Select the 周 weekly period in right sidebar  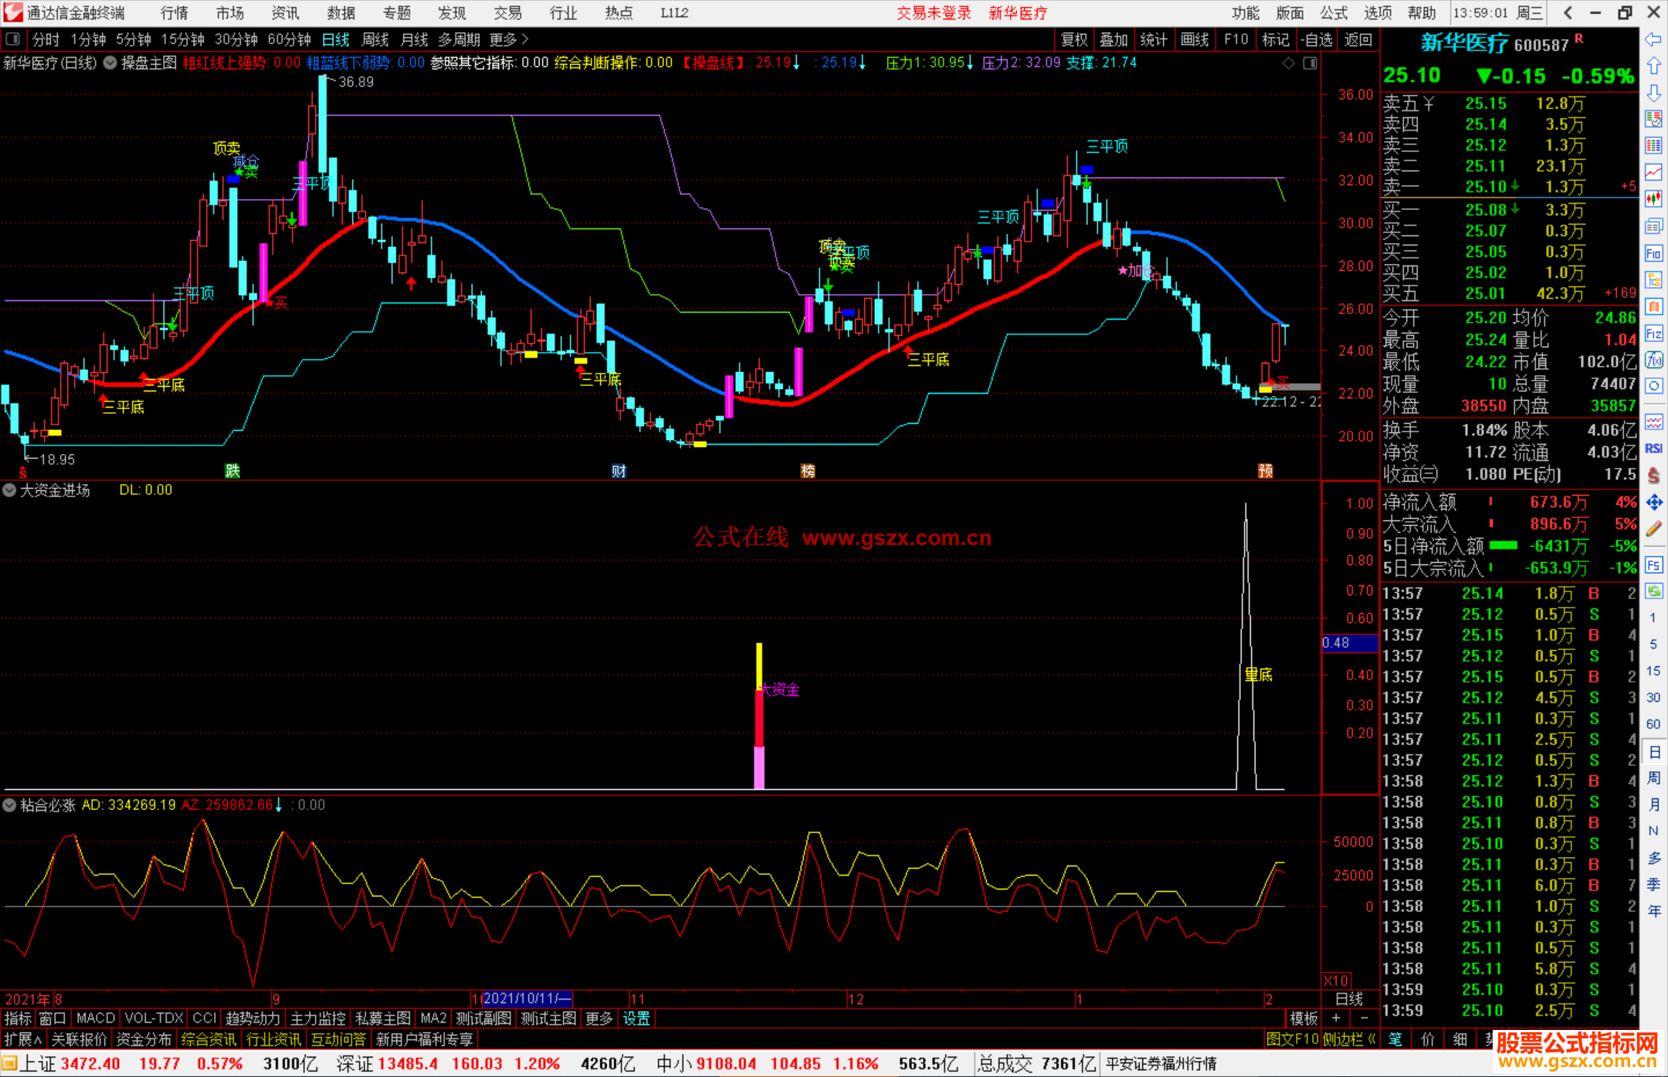[x=1654, y=778]
